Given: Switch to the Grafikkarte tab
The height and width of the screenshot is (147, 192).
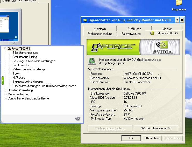Looking at the screenshot, I should [134, 29].
